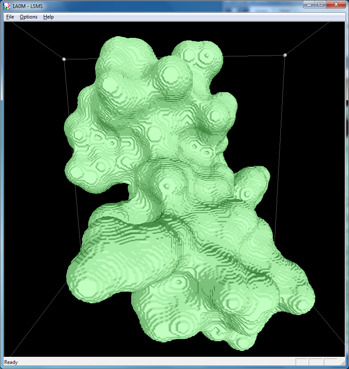Click the first empty status bar indicator pane
Image resolution: width=349 pixels, height=369 pixels.
(x=302, y=362)
